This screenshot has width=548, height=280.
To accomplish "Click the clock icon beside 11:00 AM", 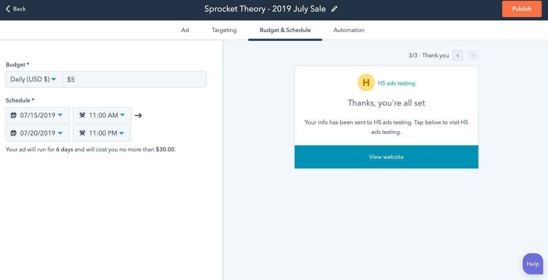I will pos(82,115).
